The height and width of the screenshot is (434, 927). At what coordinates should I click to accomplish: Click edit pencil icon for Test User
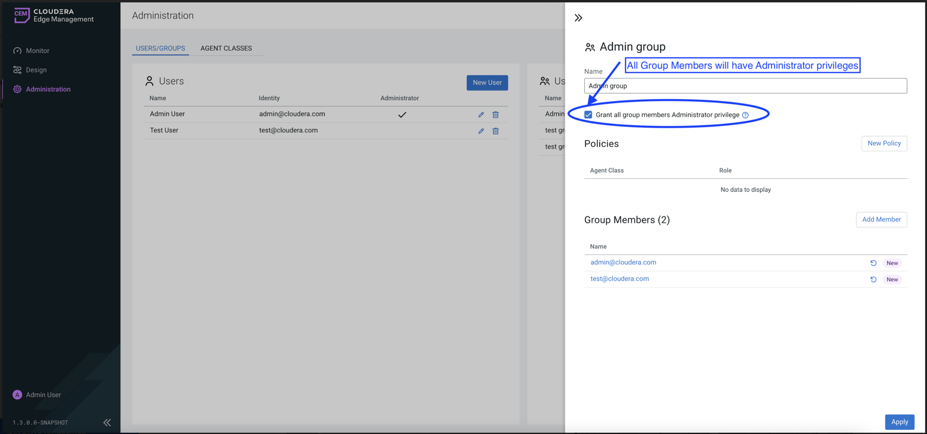click(481, 131)
